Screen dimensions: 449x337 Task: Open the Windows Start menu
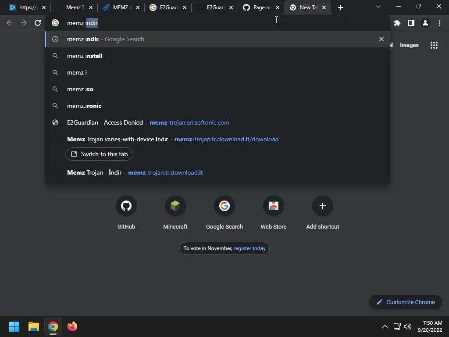point(14,326)
